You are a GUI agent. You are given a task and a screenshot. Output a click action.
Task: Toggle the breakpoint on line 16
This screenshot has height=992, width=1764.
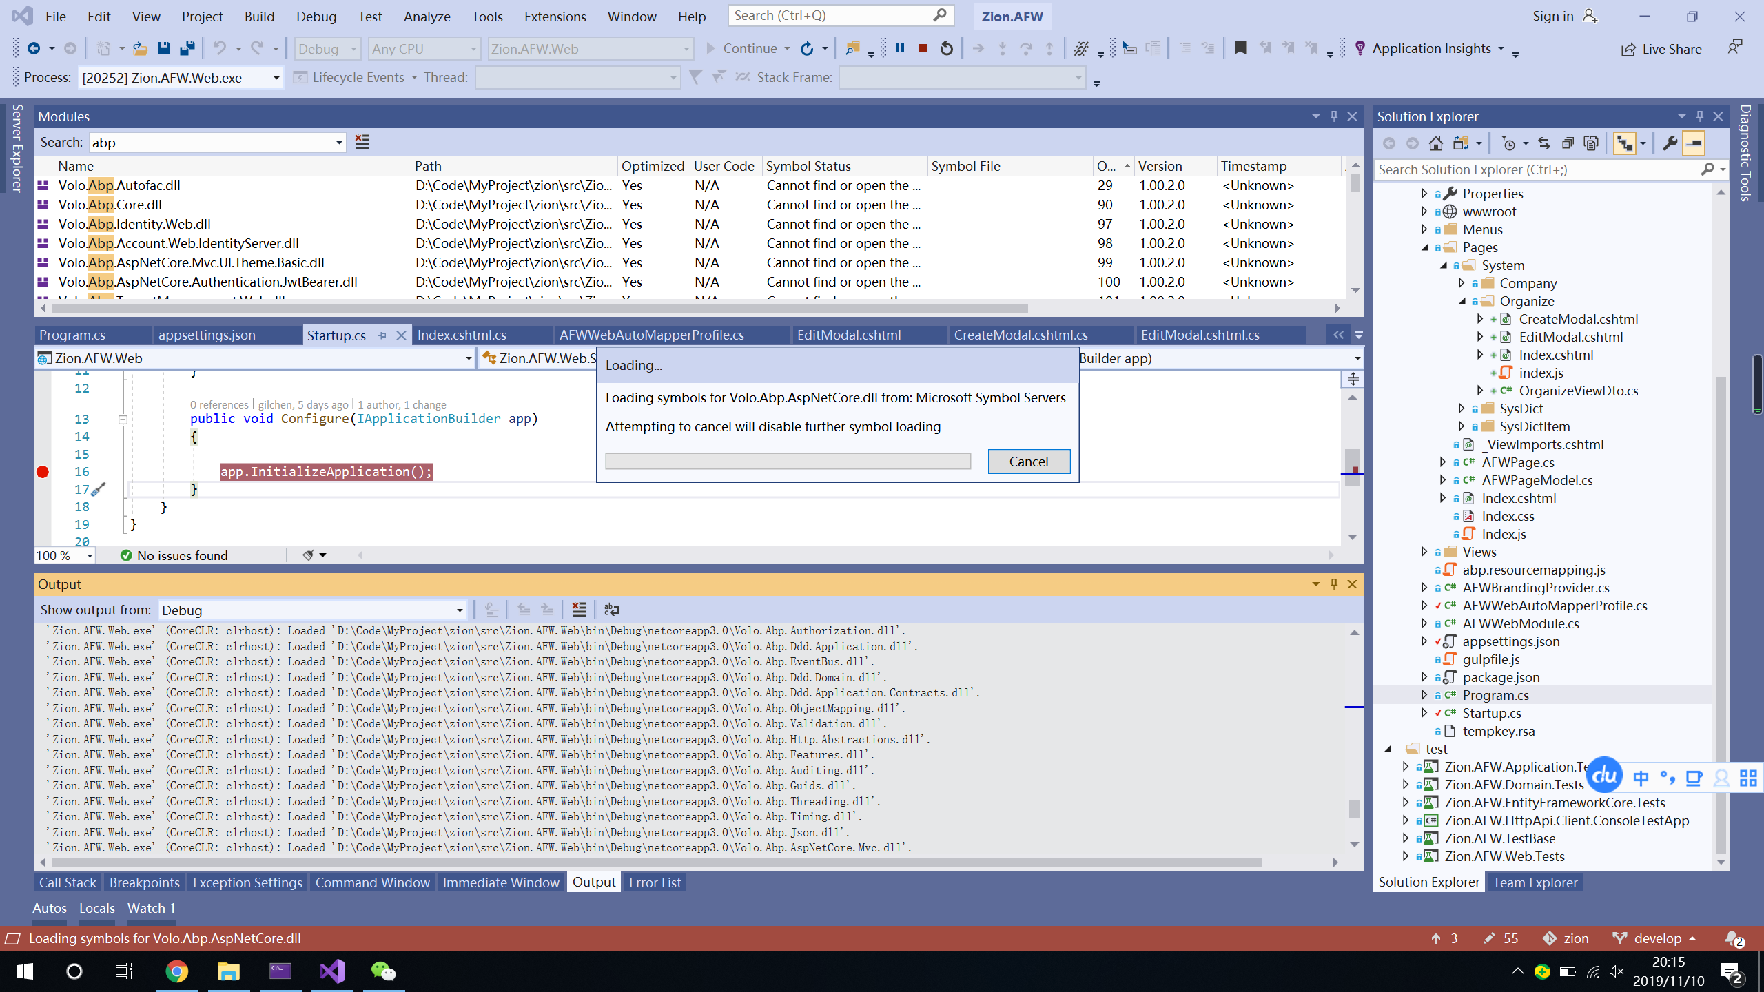pyautogui.click(x=43, y=471)
